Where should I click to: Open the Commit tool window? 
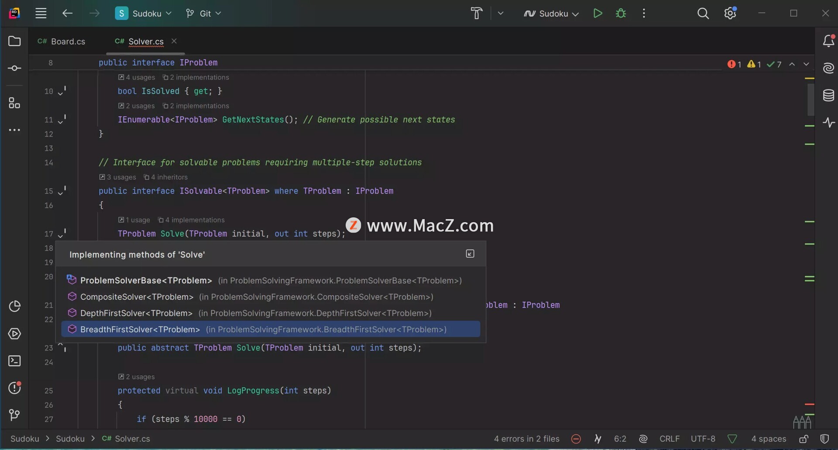(x=14, y=69)
